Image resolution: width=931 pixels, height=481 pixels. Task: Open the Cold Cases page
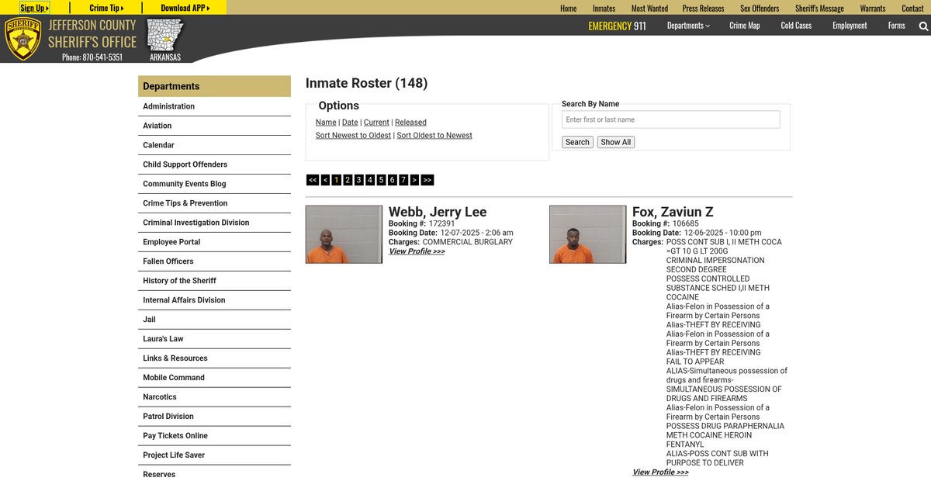tap(796, 26)
